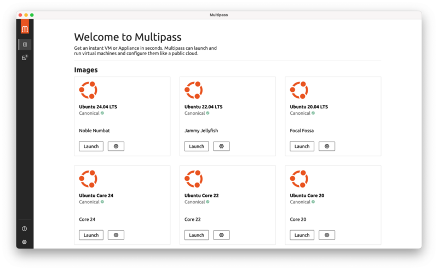Click the Core 20 description text

pos(298,219)
